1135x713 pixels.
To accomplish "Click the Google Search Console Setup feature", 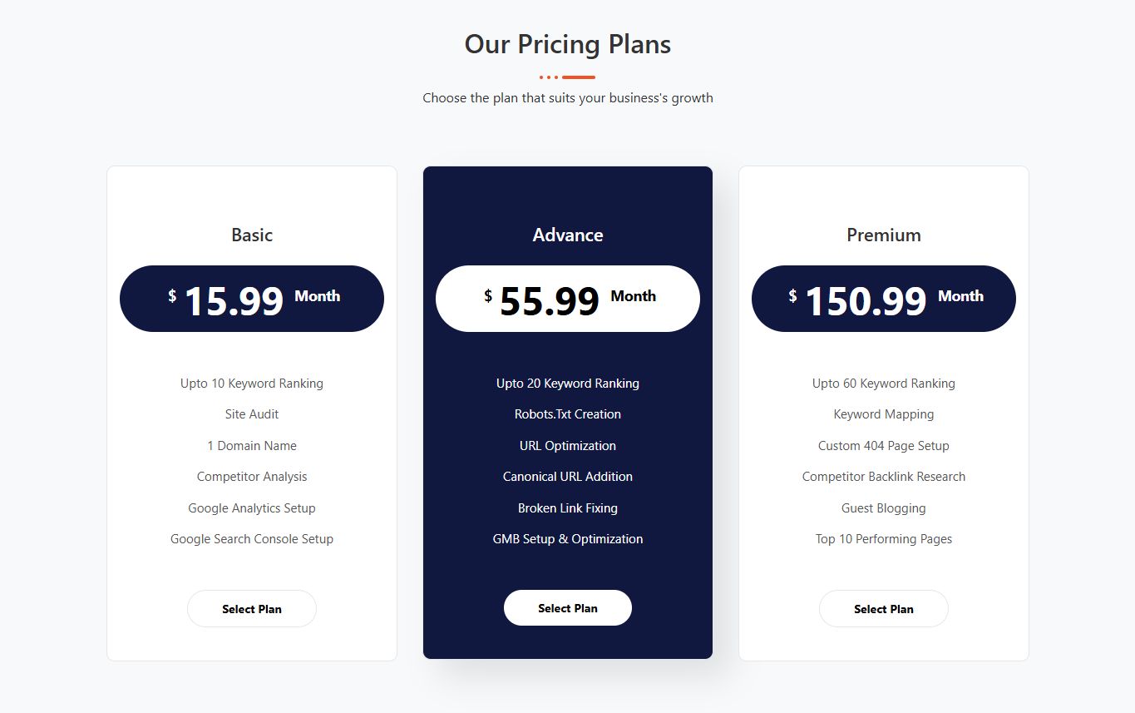I will point(251,539).
